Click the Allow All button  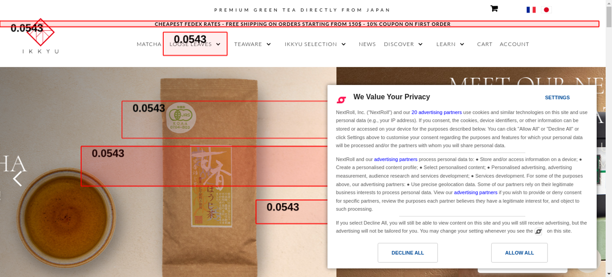[x=519, y=253]
